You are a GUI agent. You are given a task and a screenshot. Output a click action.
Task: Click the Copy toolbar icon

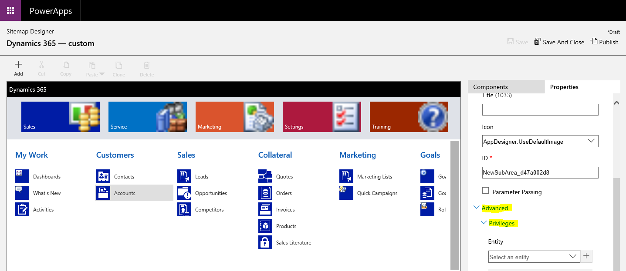[x=66, y=65]
